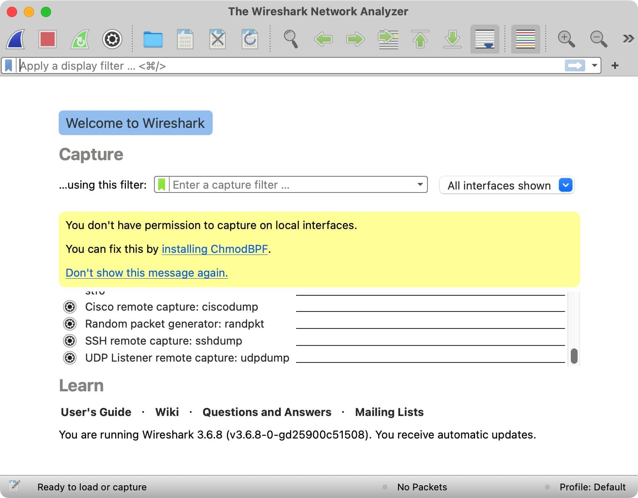
Task: Open Questions and Answers link
Action: [267, 412]
